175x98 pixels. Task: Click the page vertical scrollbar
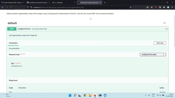point(174,32)
